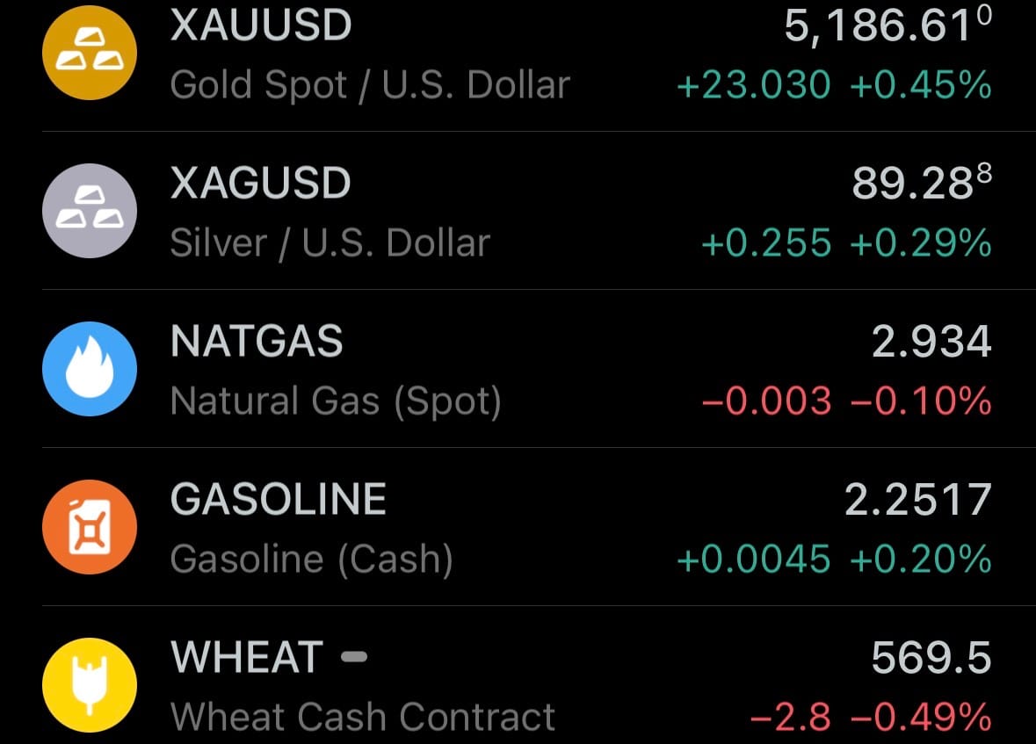Click the blue flame NATGAS icon
Viewport: 1036px width, 744px height.
90,369
